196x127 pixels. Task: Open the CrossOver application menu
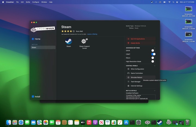pyautogui.click(x=10, y=2)
